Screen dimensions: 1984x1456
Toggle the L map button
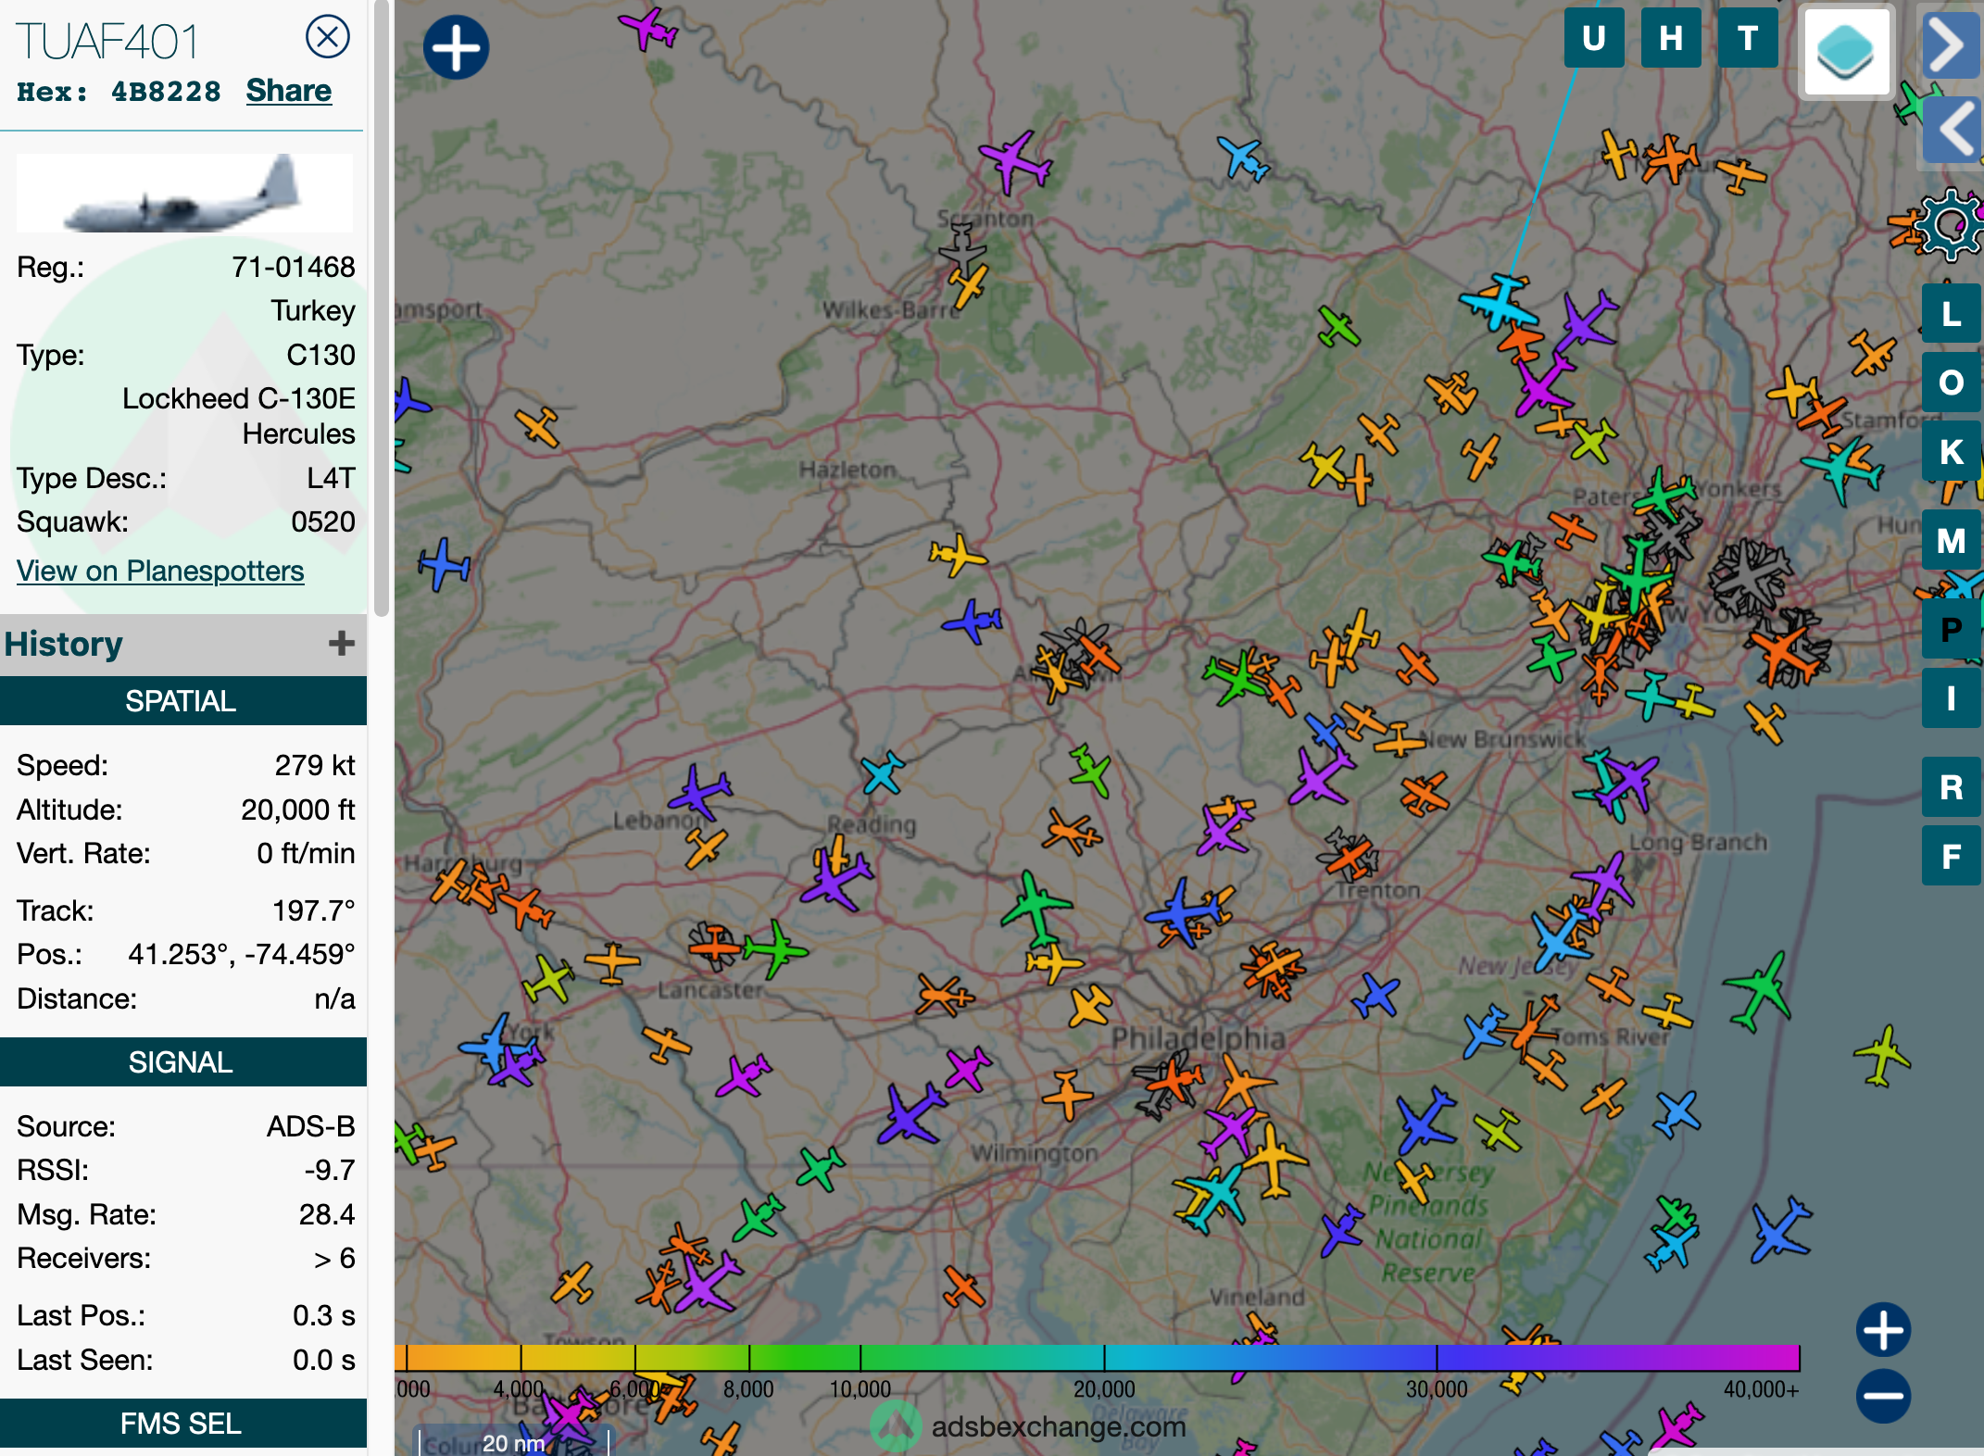tap(1952, 314)
